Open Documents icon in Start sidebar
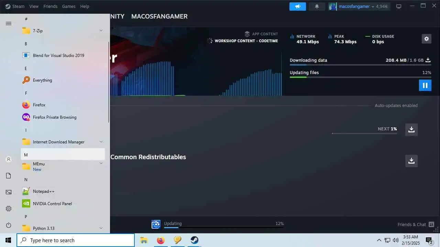The width and height of the screenshot is (440, 247). pos(9,176)
